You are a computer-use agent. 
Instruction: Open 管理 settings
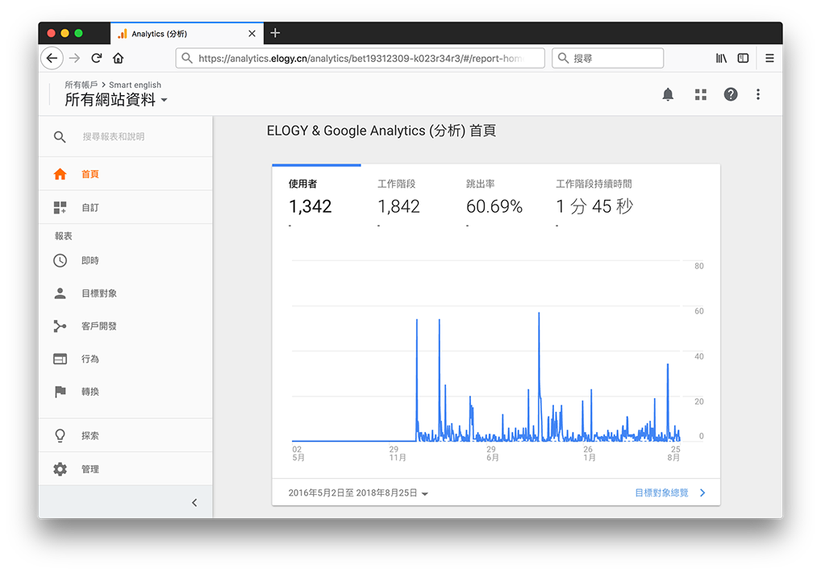tap(126, 469)
